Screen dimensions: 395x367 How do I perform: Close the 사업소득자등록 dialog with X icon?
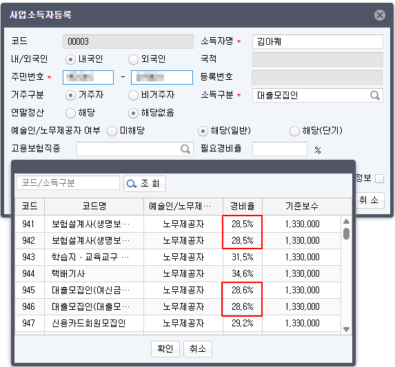[380, 15]
